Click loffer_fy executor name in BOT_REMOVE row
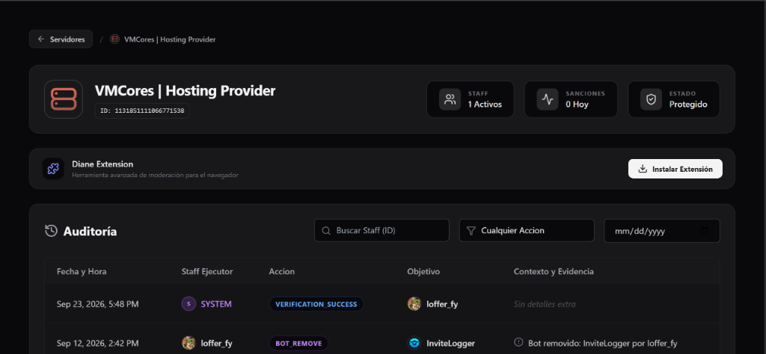The image size is (766, 354). pos(216,344)
